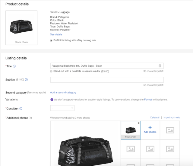The image size is (193, 166).
Task: Select the Main photo thumbnail
Action: click(x=131, y=130)
